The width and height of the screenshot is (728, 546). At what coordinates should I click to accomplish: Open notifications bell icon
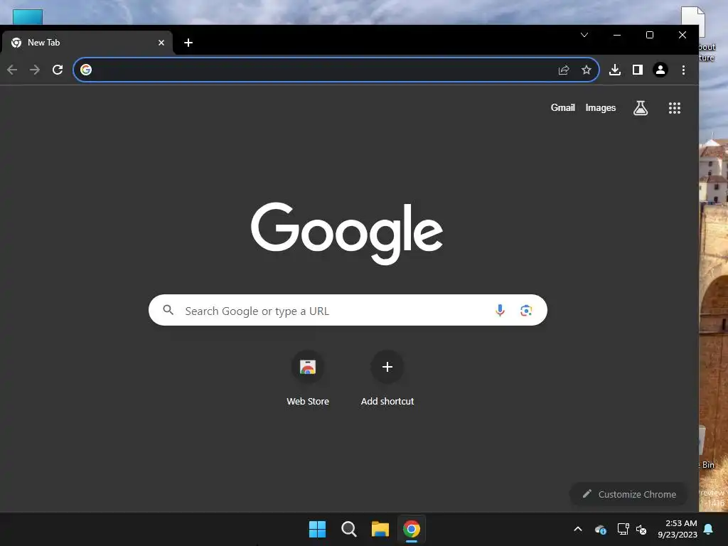coord(709,529)
